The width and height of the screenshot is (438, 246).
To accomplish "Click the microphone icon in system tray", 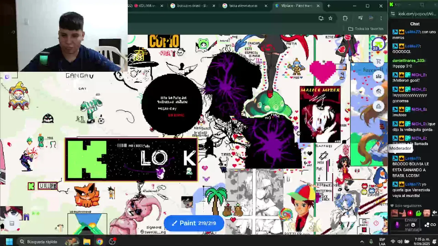I will click(371, 242).
